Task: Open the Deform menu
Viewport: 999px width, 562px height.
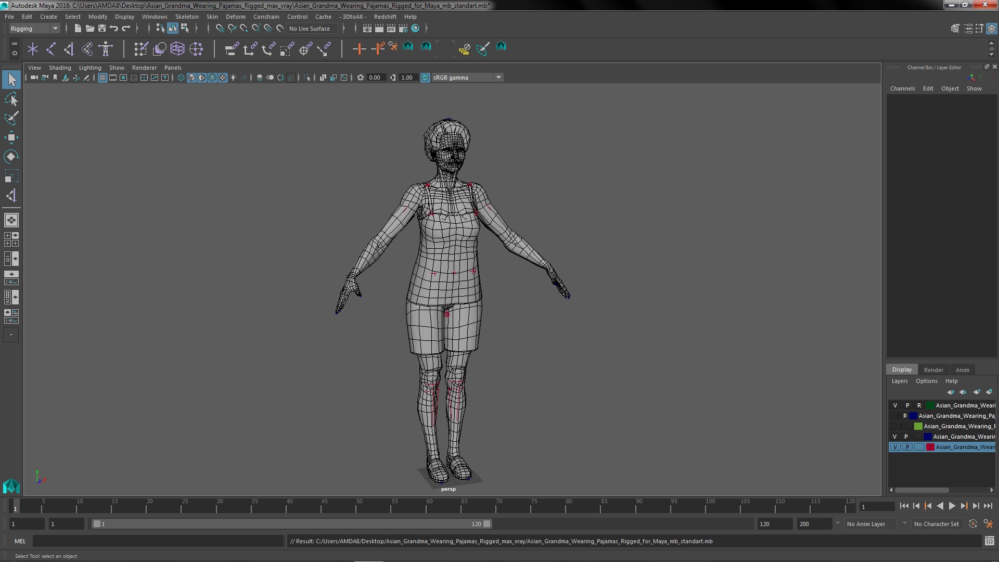Action: pos(235,17)
